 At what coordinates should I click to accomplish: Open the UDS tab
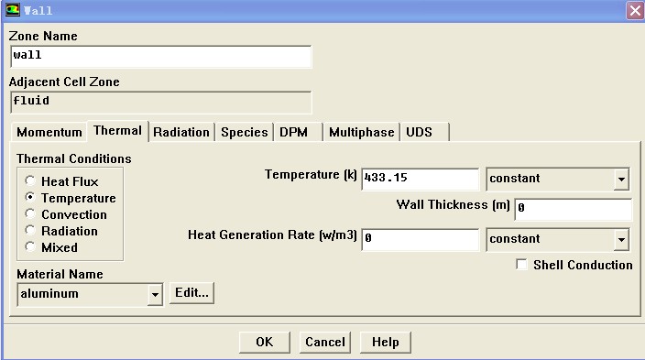click(x=424, y=133)
